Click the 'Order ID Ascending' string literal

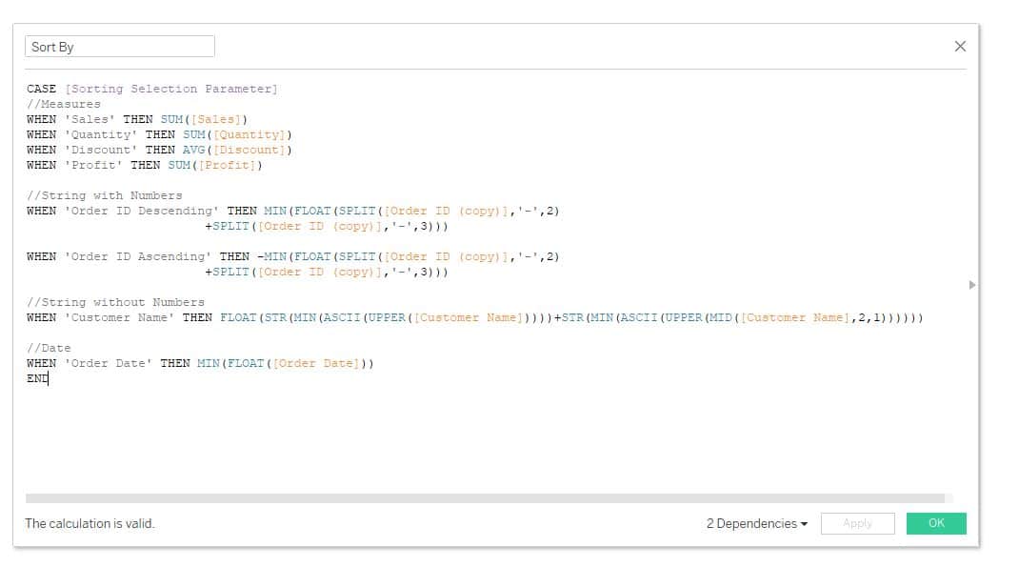[138, 256]
